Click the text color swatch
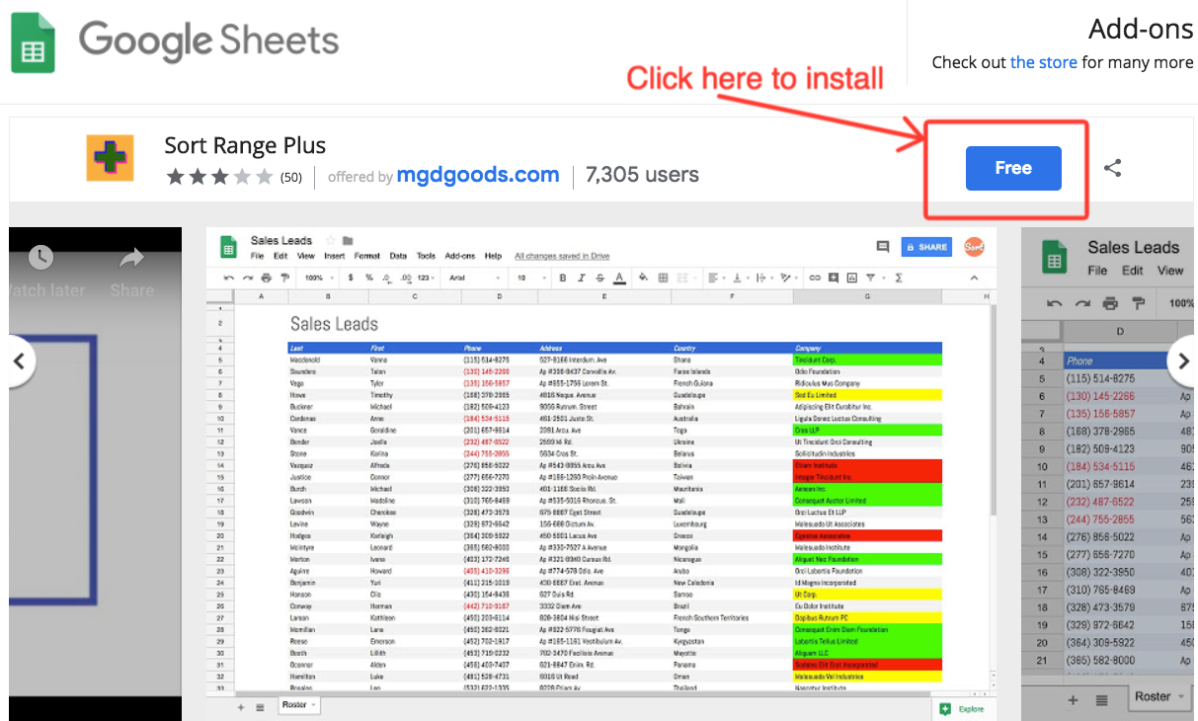Screen dimensions: 1198x721 click(x=619, y=278)
